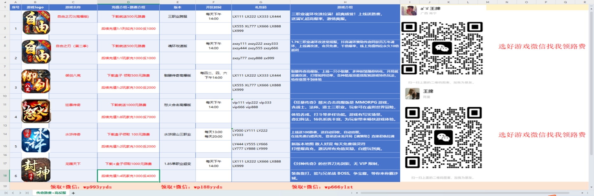Go to the previous sheet arrow
Screen dimensions: 594x196
pyautogui.click(x=13, y=193)
